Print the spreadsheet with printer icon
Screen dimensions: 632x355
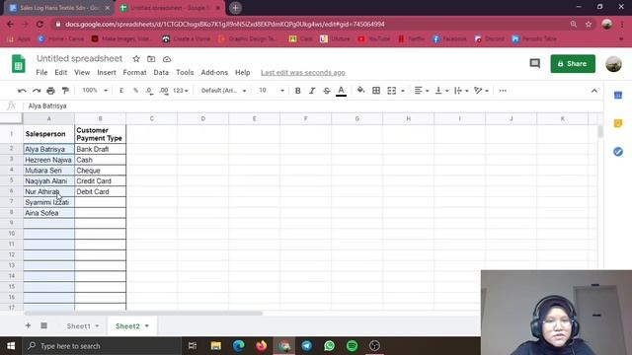click(x=50, y=91)
